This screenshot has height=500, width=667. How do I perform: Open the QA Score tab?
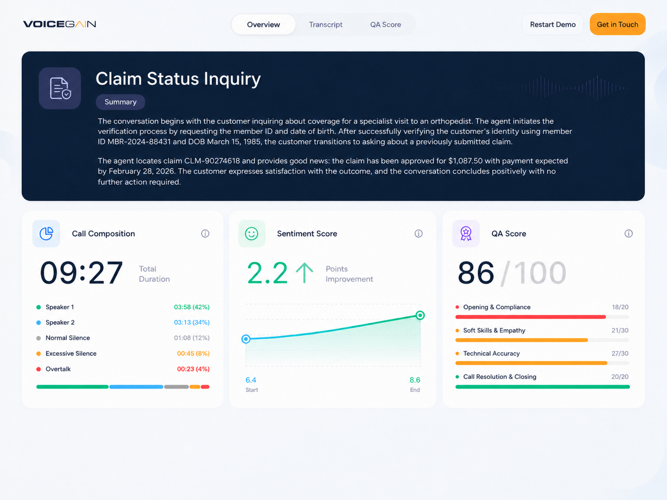386,24
